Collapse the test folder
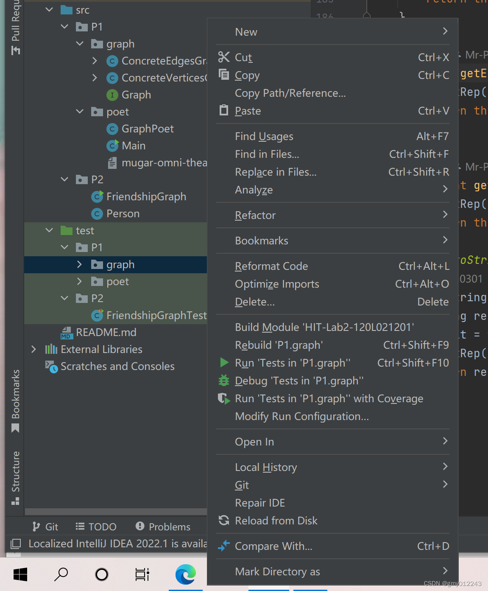The image size is (488, 591). point(49,230)
